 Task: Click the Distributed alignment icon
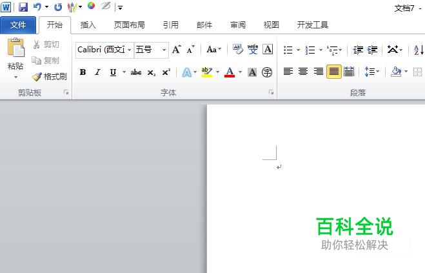point(348,72)
